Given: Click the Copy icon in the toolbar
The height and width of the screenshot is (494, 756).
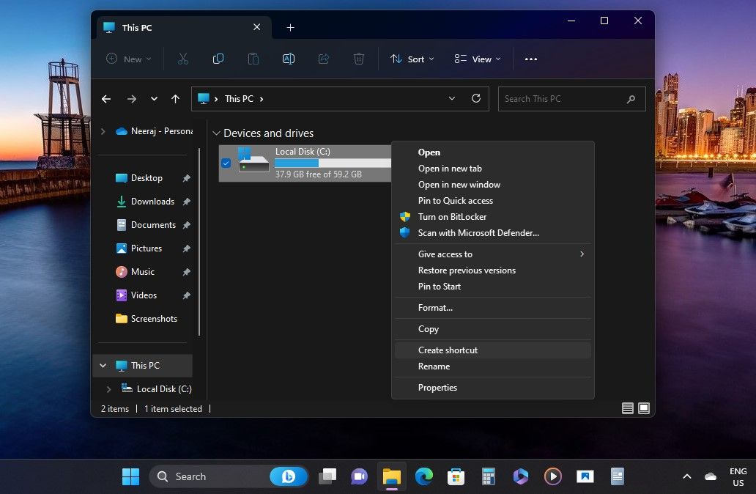Looking at the screenshot, I should [218, 59].
